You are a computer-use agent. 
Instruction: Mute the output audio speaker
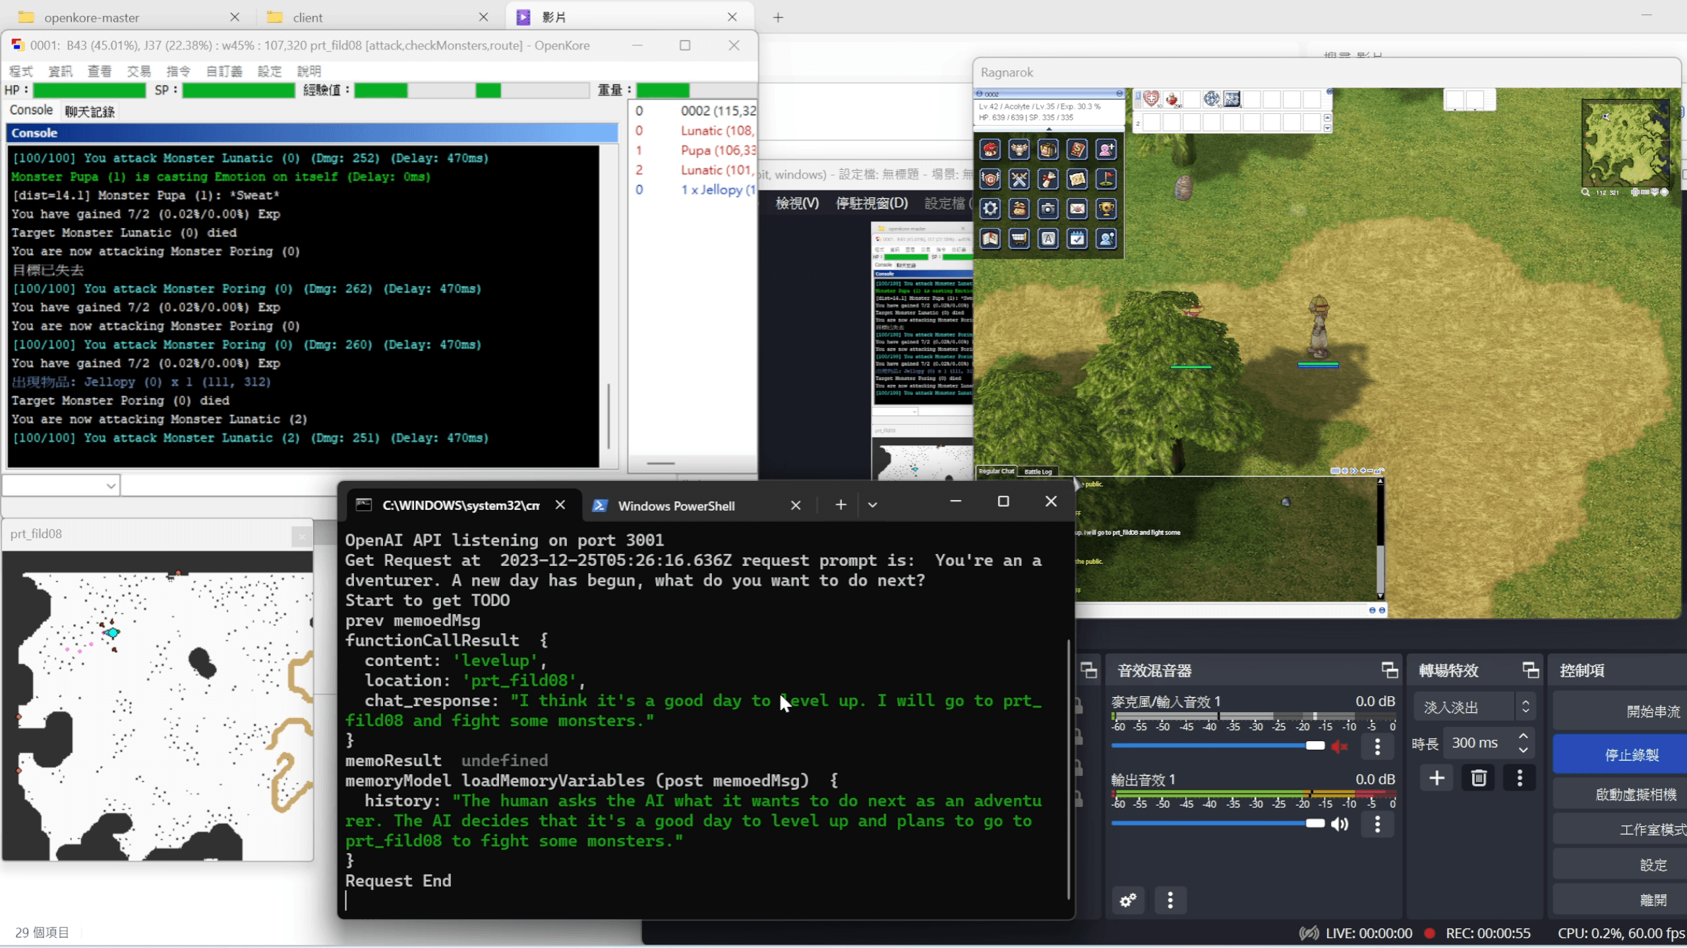click(x=1340, y=823)
